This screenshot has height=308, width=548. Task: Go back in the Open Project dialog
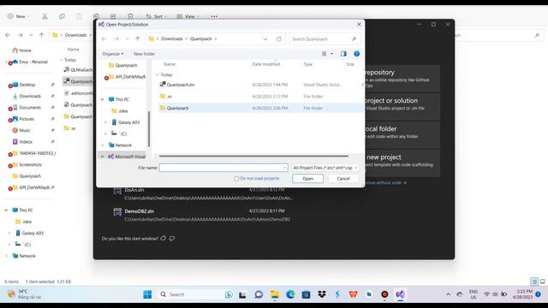click(x=104, y=38)
